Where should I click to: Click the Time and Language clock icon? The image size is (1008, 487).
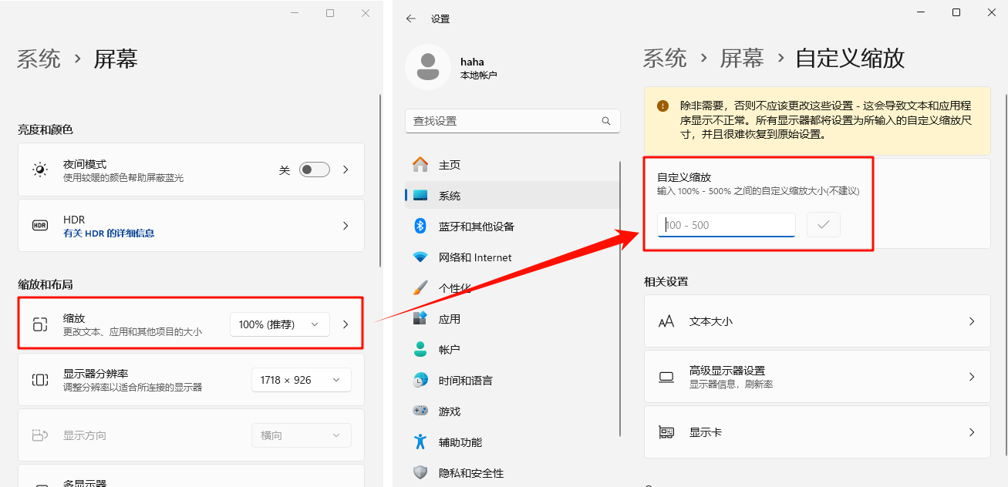pos(420,380)
